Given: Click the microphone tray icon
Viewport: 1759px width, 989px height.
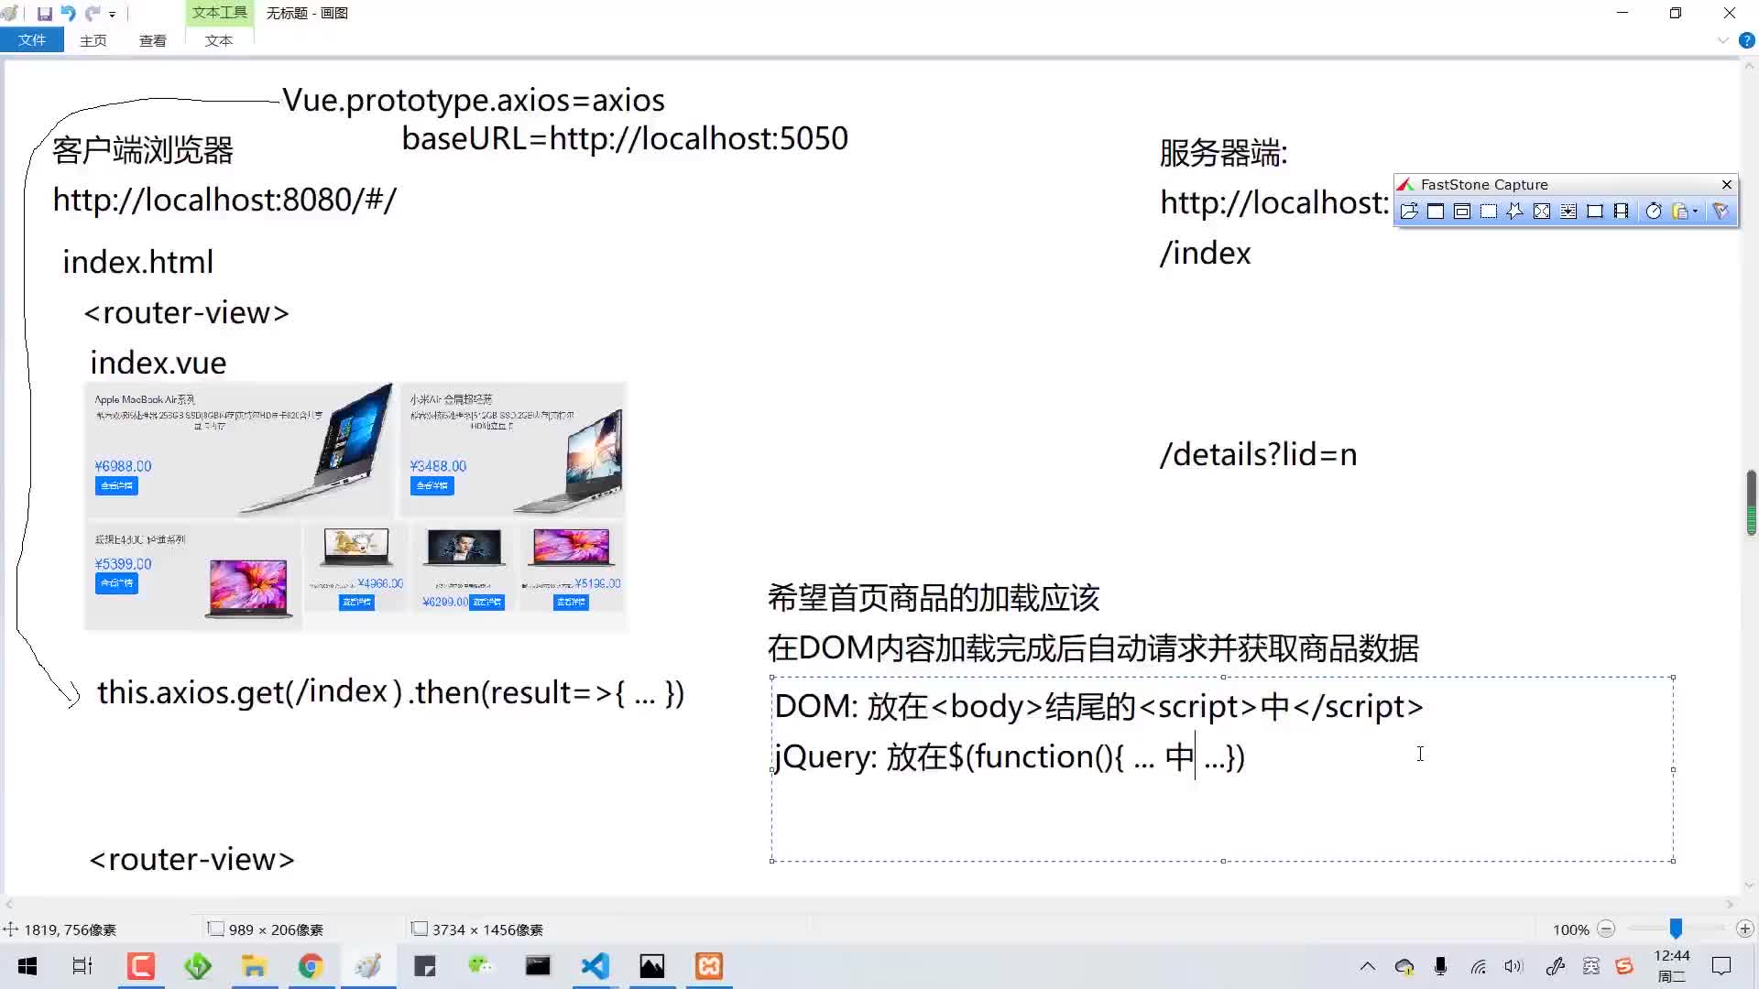Looking at the screenshot, I should tap(1441, 966).
